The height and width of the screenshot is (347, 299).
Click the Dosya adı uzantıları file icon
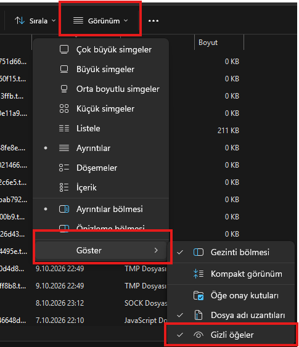[199, 315]
